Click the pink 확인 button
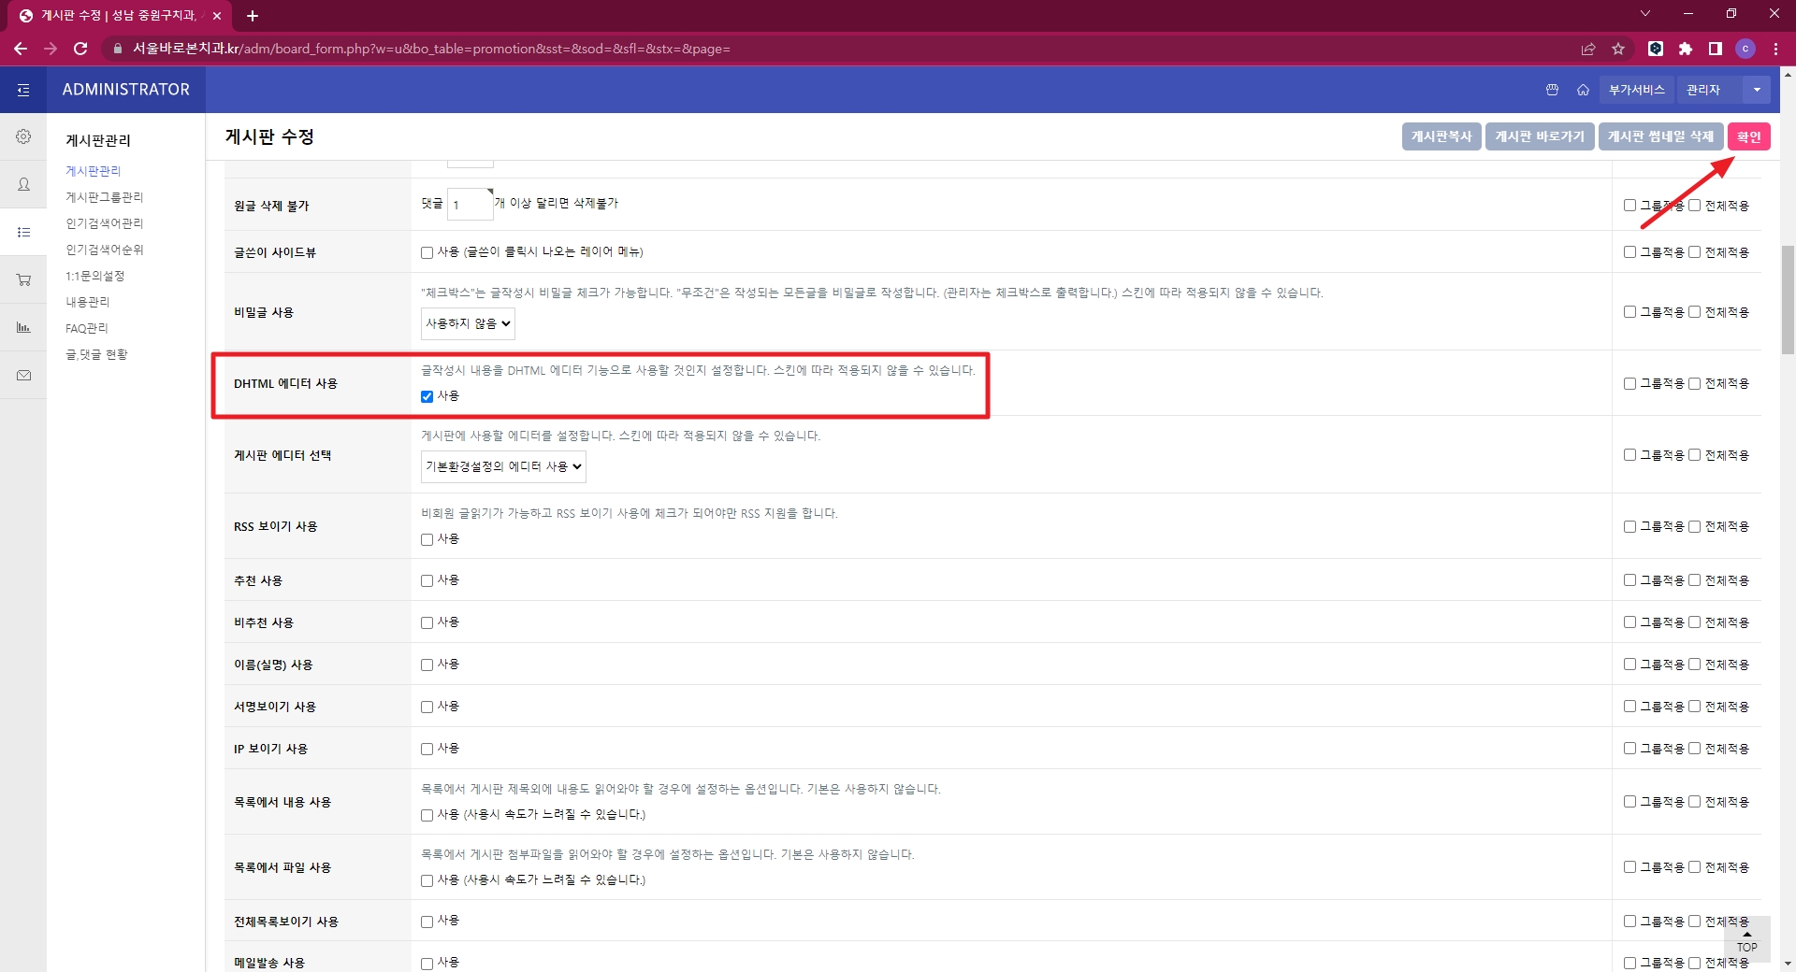Viewport: 1796px width, 972px height. click(1748, 136)
